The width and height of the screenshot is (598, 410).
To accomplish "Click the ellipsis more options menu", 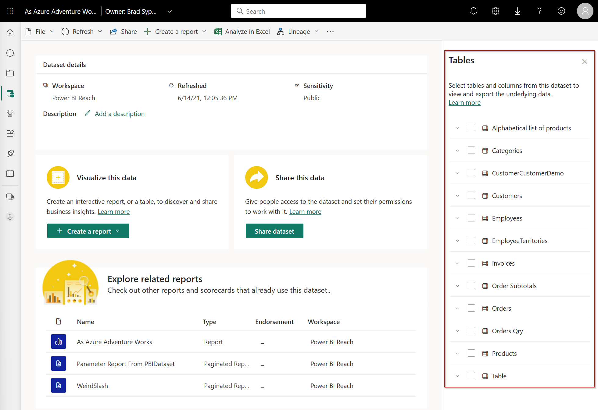I will 330,31.
